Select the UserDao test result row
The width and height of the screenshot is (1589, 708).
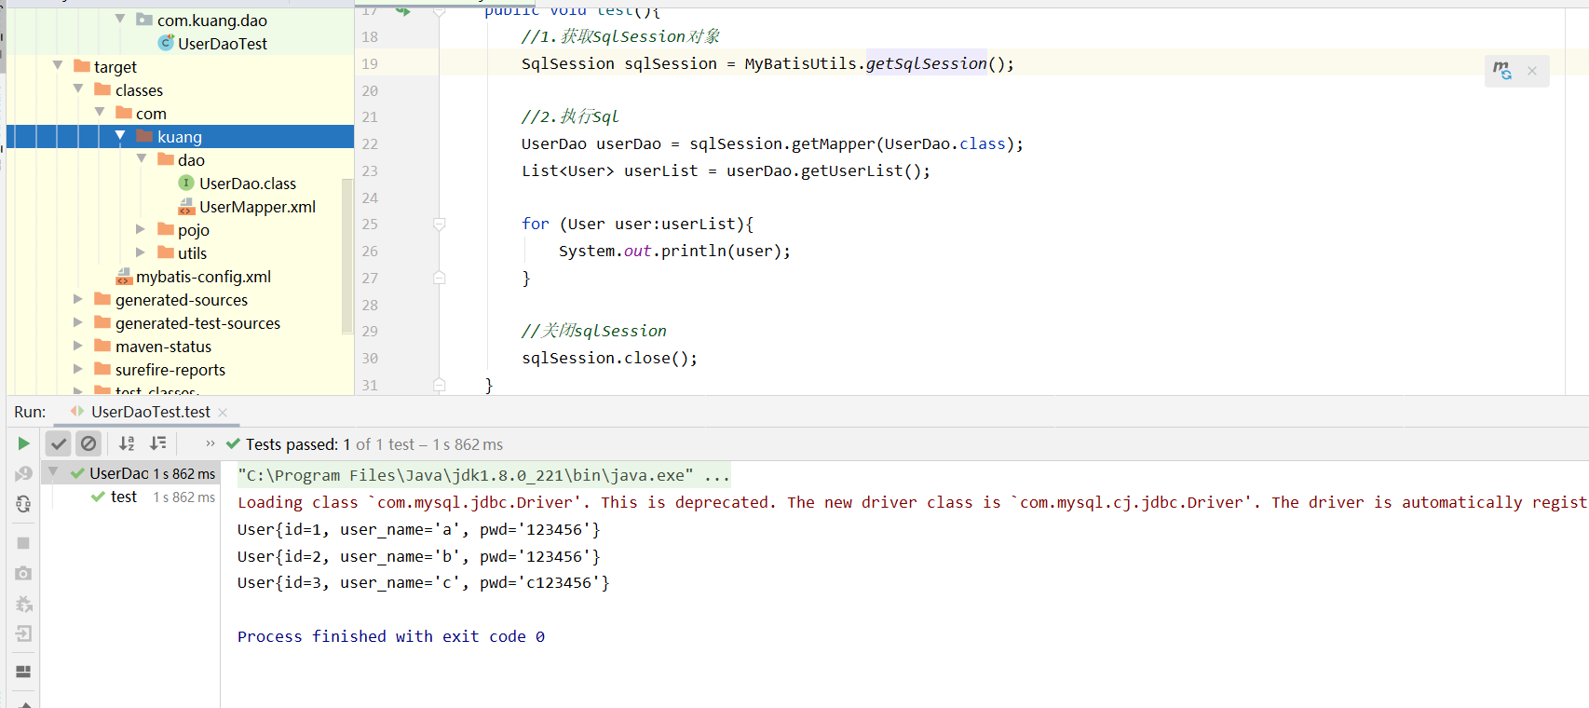pyautogui.click(x=131, y=473)
